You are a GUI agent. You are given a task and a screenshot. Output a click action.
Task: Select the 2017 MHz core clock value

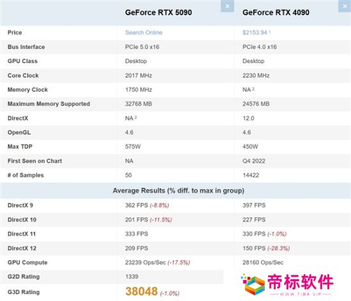point(138,75)
